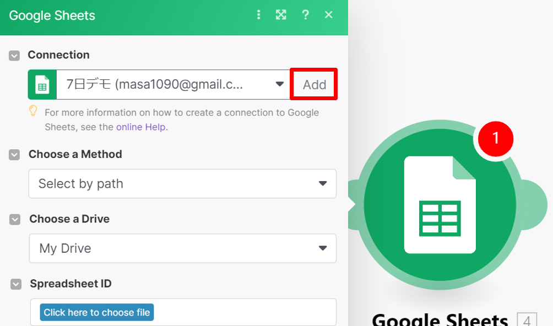Open the My Drive dropdown

182,248
